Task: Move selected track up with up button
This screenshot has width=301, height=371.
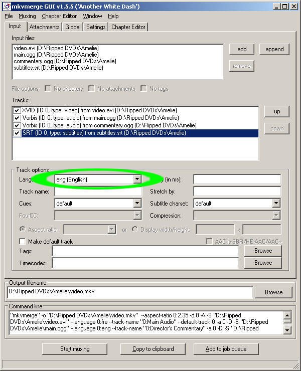Action: (277, 111)
